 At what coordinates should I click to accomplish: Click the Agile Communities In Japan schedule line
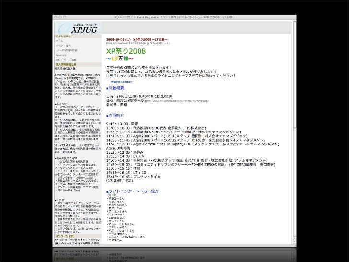coord(193,144)
